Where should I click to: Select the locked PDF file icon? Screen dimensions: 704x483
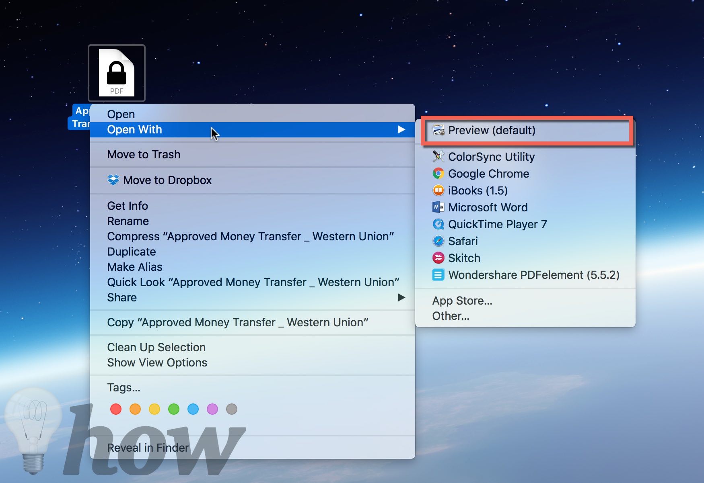pos(117,73)
